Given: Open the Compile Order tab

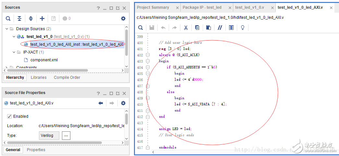Looking at the screenshot, I should 67,78.
